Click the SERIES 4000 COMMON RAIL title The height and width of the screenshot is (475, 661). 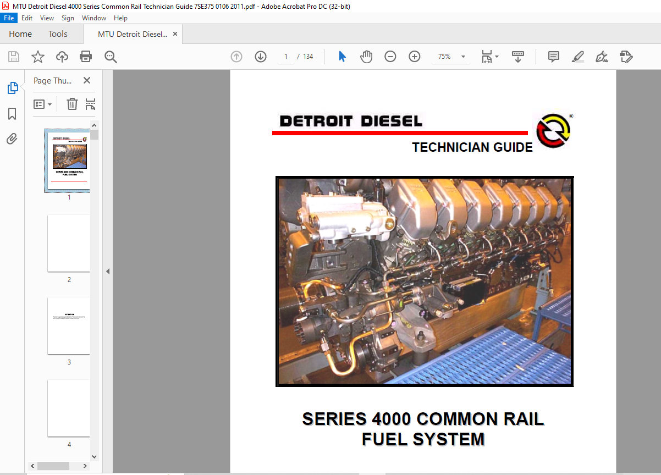(x=423, y=419)
